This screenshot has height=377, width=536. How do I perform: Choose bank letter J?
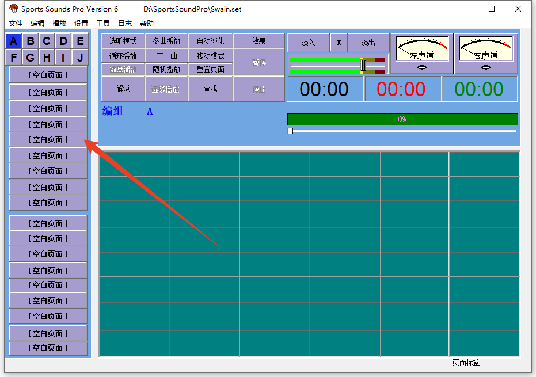[80, 58]
